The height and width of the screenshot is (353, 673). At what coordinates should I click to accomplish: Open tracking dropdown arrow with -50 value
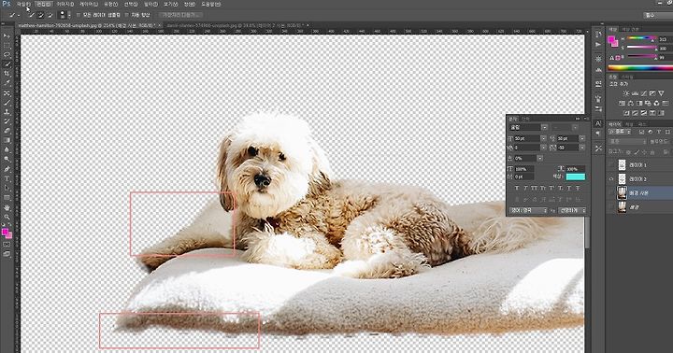(x=582, y=148)
